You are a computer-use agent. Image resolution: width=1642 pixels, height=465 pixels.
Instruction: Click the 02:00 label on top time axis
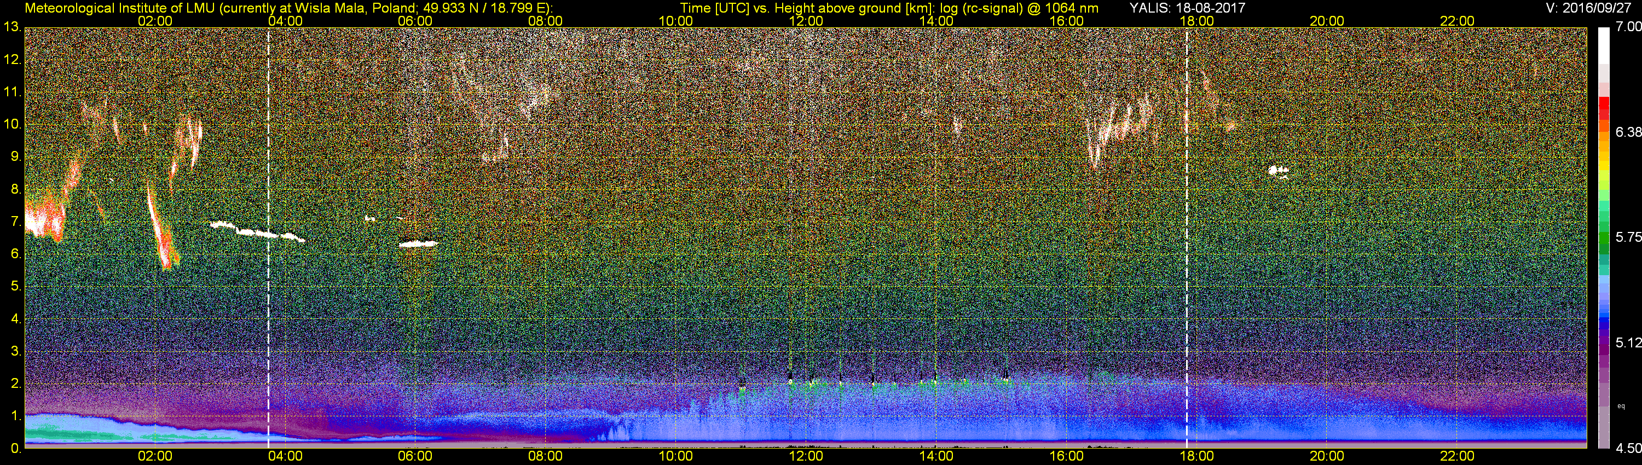point(155,21)
